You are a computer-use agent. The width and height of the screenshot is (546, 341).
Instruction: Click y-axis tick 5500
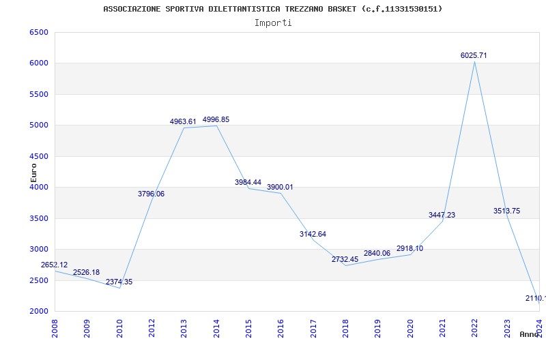pos(39,94)
